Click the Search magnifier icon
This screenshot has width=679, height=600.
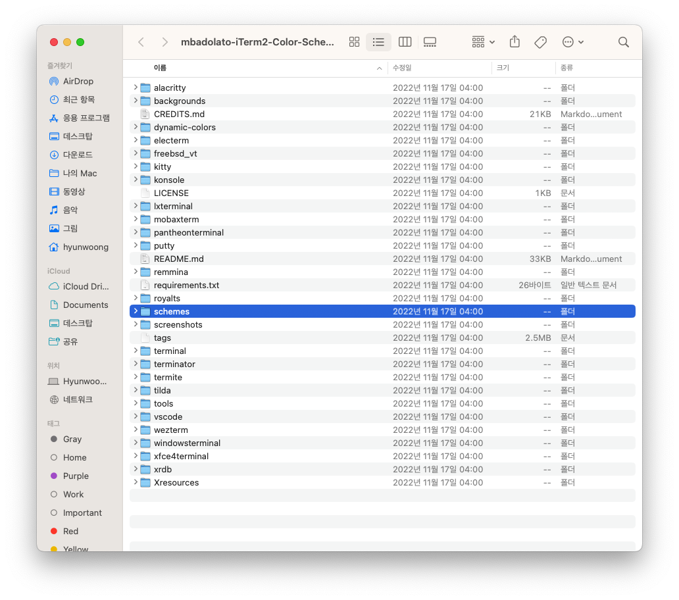point(624,42)
